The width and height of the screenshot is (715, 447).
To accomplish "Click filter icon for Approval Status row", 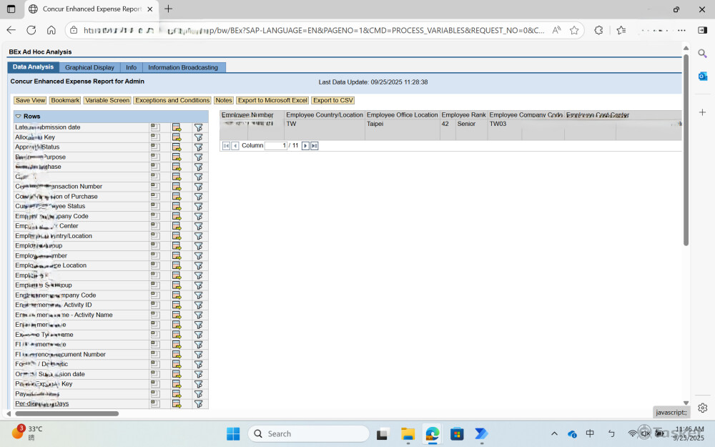I will (x=198, y=147).
